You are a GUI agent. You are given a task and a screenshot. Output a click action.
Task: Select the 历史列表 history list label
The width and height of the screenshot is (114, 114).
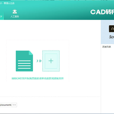(106, 47)
